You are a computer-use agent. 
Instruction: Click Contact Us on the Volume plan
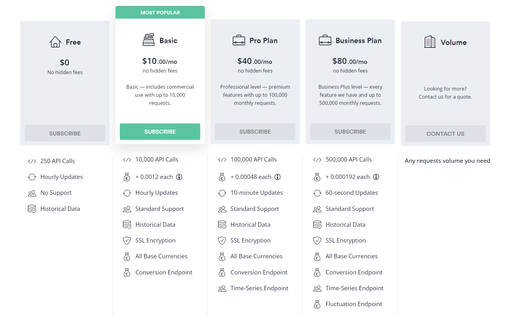pos(445,133)
